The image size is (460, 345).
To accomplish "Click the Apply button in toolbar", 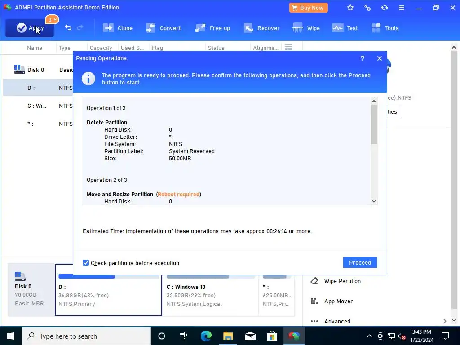I will point(29,28).
